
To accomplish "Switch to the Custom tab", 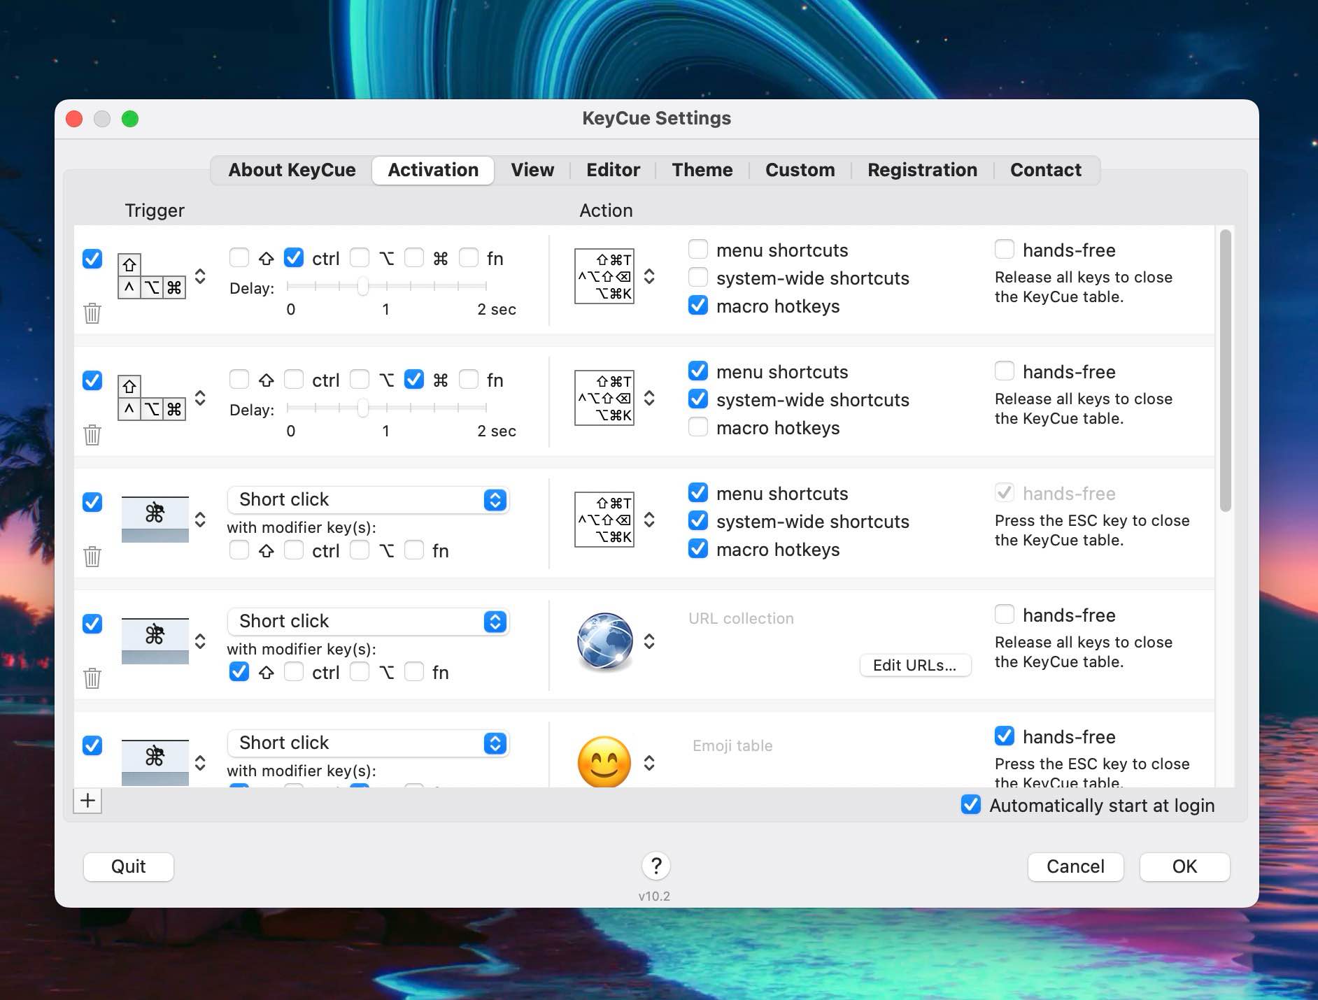I will [x=800, y=170].
